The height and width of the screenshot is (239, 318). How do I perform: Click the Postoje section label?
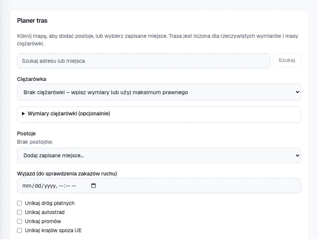tap(26, 133)
